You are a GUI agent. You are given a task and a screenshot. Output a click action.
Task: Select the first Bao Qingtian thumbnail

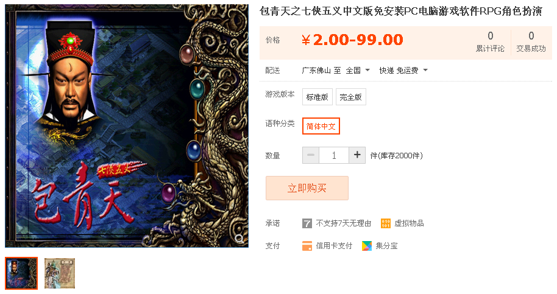click(21, 273)
